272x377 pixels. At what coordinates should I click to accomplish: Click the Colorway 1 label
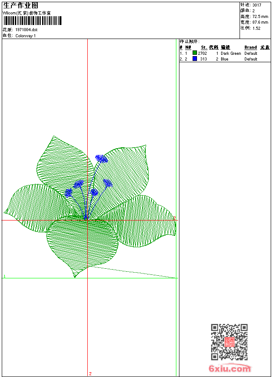click(25, 36)
